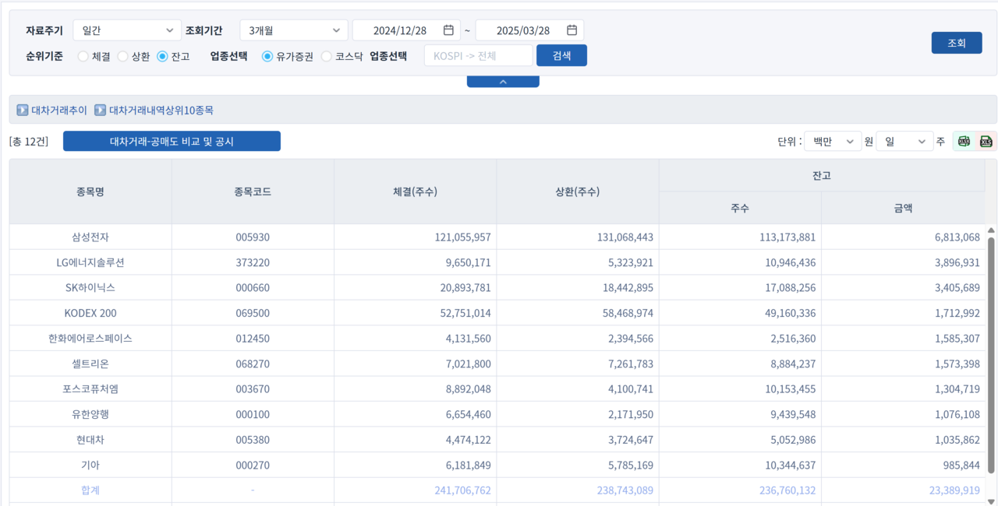Open calendar for end date 2025/03/28
998x506 pixels.
(572, 30)
